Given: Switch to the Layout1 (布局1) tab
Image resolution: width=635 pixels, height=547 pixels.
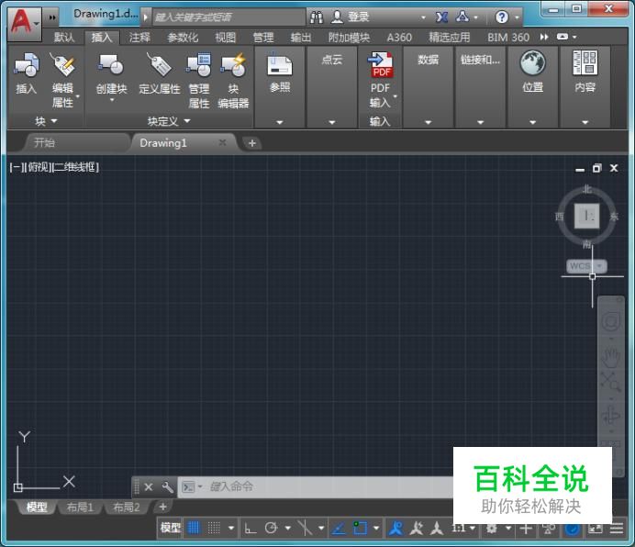Looking at the screenshot, I should pyautogui.click(x=80, y=507).
